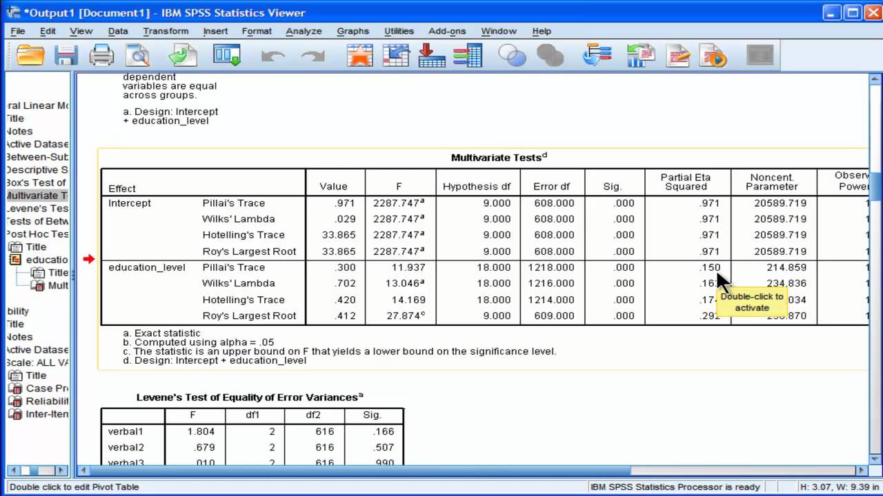Click the Export output icon

point(183,55)
